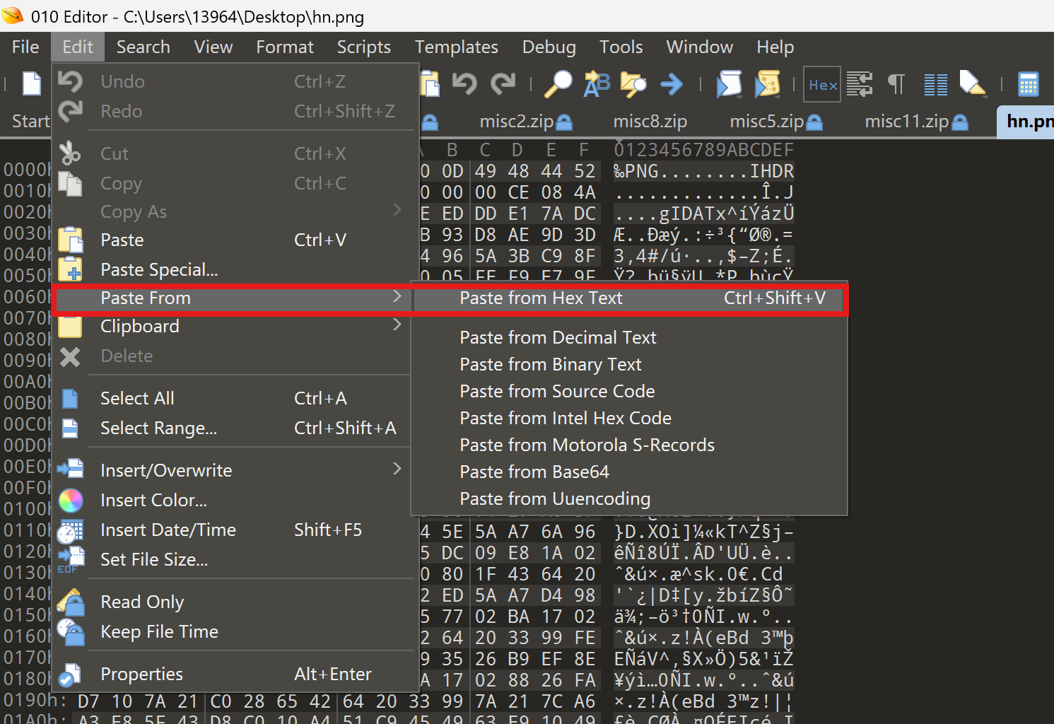Open the Calculator toolbar icon
Image resolution: width=1054 pixels, height=724 pixels.
tap(1029, 84)
